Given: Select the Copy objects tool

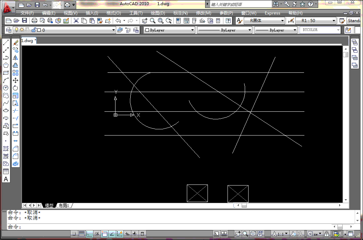Looking at the screenshot, I should [16, 50].
